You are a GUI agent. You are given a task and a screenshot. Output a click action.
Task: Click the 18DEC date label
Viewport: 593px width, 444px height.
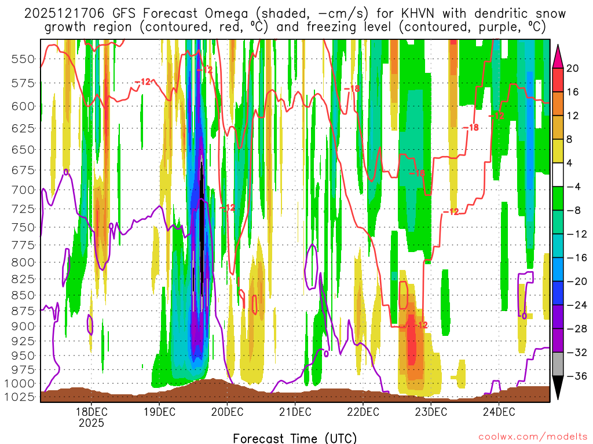coord(91,412)
